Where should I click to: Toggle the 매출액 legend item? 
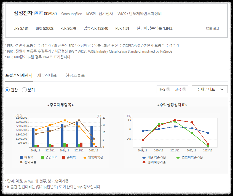[26, 157]
